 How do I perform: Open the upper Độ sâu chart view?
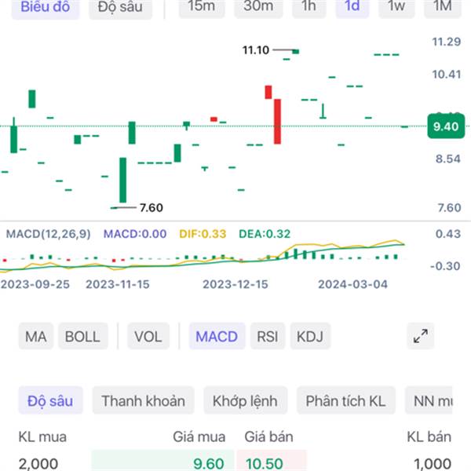pos(120,7)
